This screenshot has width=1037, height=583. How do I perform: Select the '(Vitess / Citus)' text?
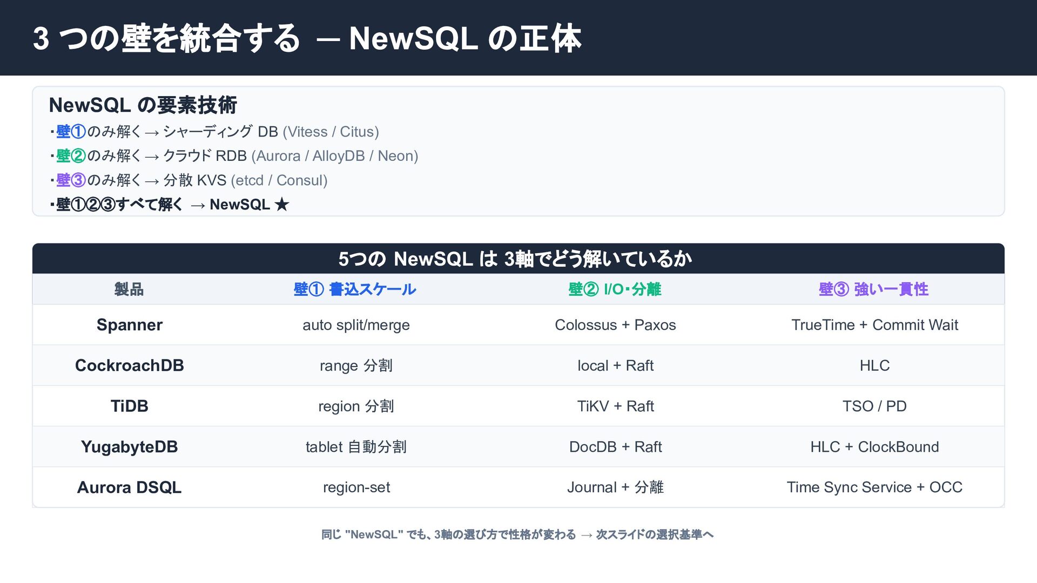coord(331,132)
